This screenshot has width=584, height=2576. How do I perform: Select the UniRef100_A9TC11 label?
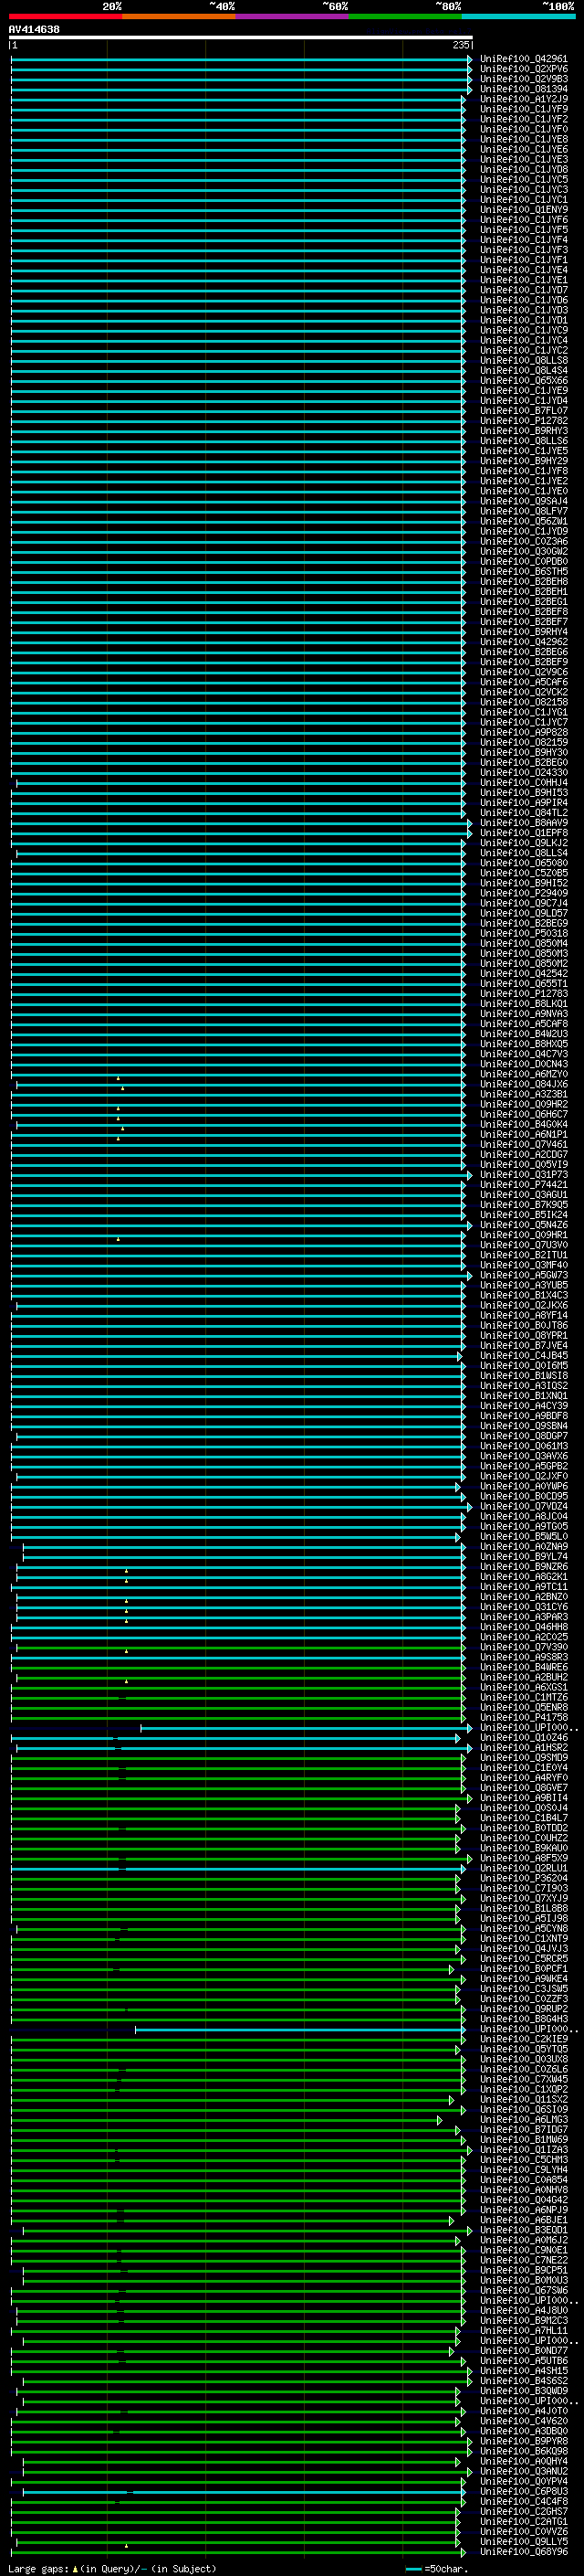point(523,1588)
